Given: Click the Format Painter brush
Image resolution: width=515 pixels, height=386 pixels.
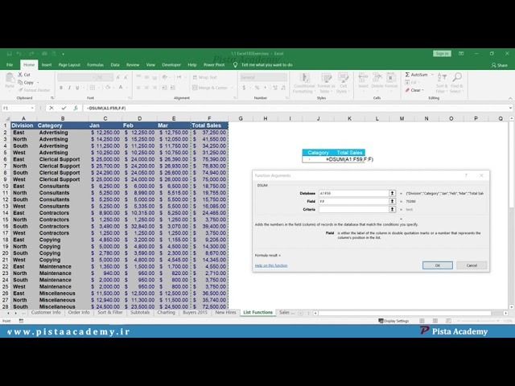Looking at the screenshot, I should tap(20, 90).
